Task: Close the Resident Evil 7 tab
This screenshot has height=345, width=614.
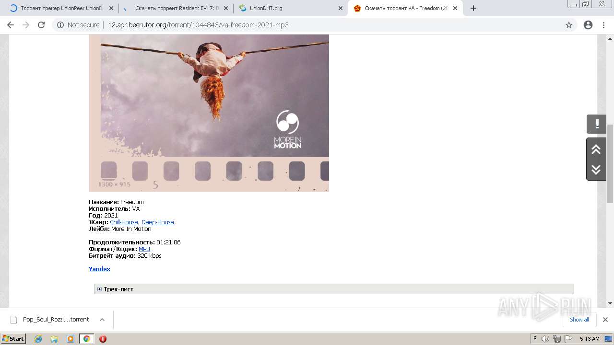Action: coord(225,8)
